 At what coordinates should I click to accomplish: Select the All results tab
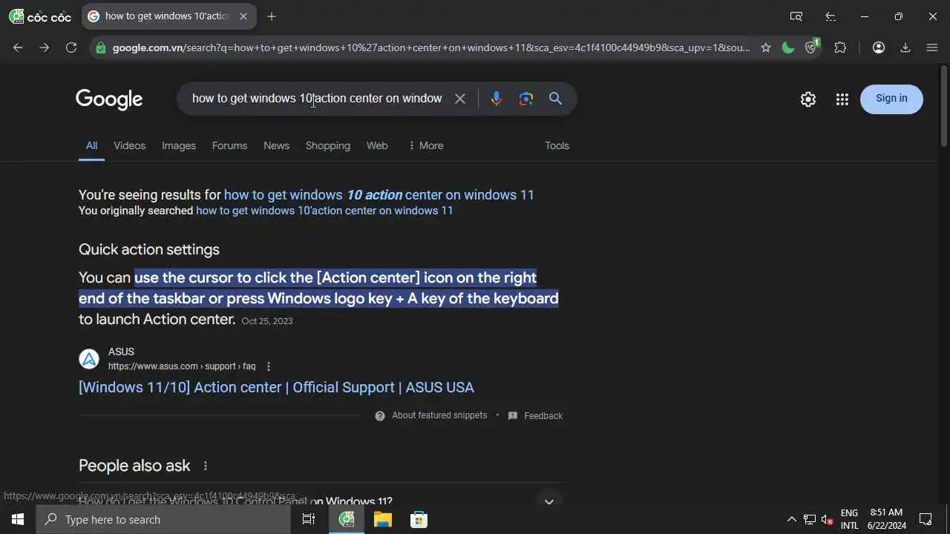click(91, 145)
